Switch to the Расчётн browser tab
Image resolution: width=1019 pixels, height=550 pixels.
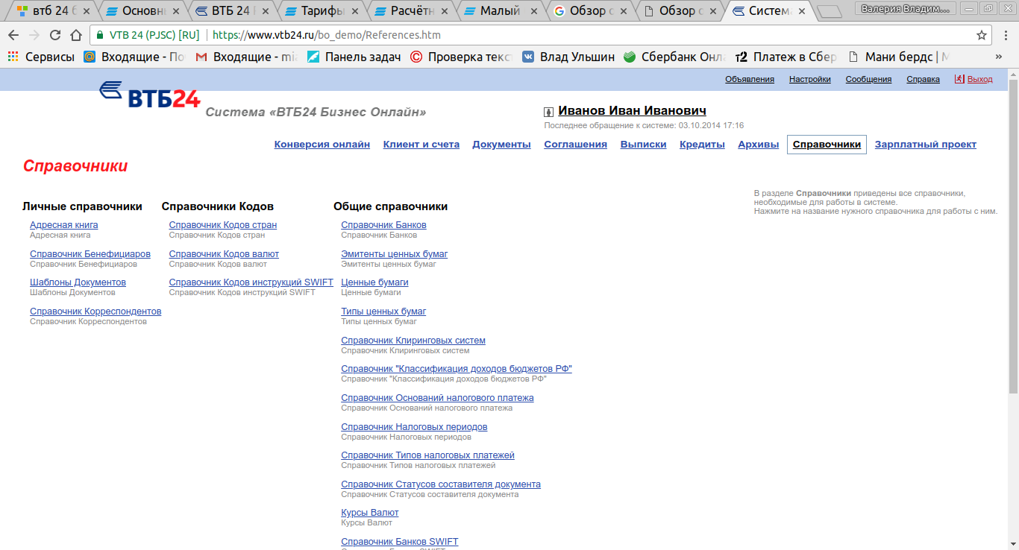412,11
